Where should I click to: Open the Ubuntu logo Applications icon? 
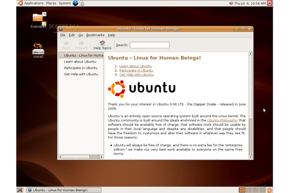click(x=20, y=3)
